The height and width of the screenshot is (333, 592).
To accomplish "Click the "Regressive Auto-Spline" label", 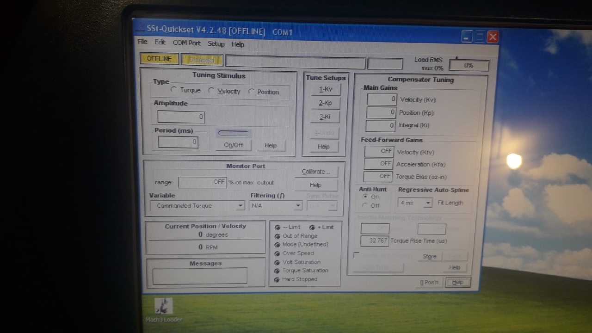I will tap(433, 190).
